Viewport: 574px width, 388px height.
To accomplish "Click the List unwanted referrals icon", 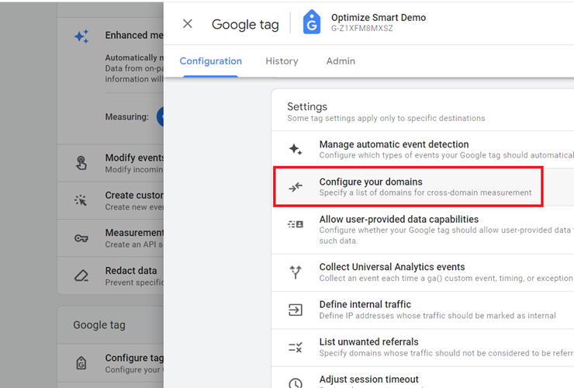I will click(296, 348).
